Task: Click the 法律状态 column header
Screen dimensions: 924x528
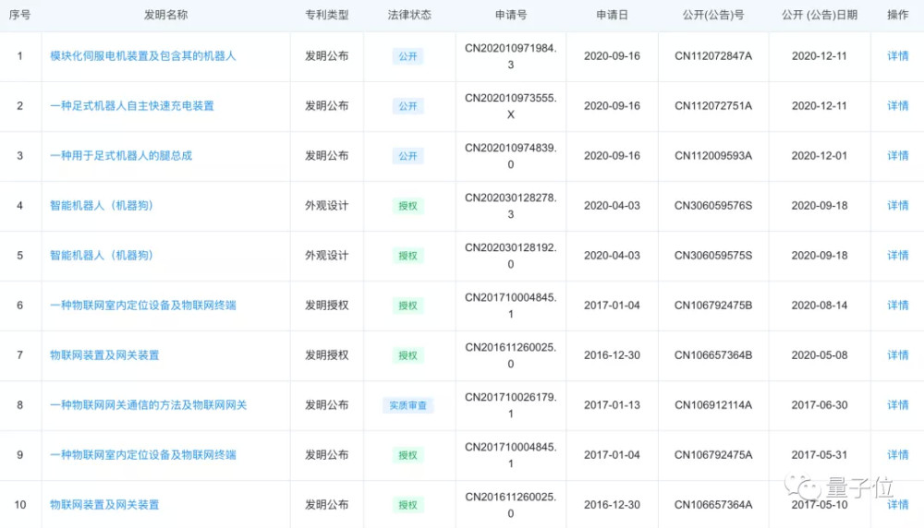Action: (409, 15)
